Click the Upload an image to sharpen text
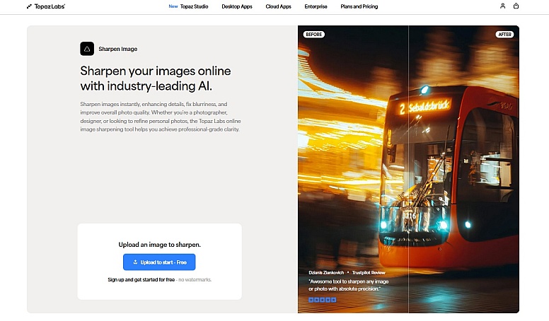The width and height of the screenshot is (549, 321). [159, 245]
